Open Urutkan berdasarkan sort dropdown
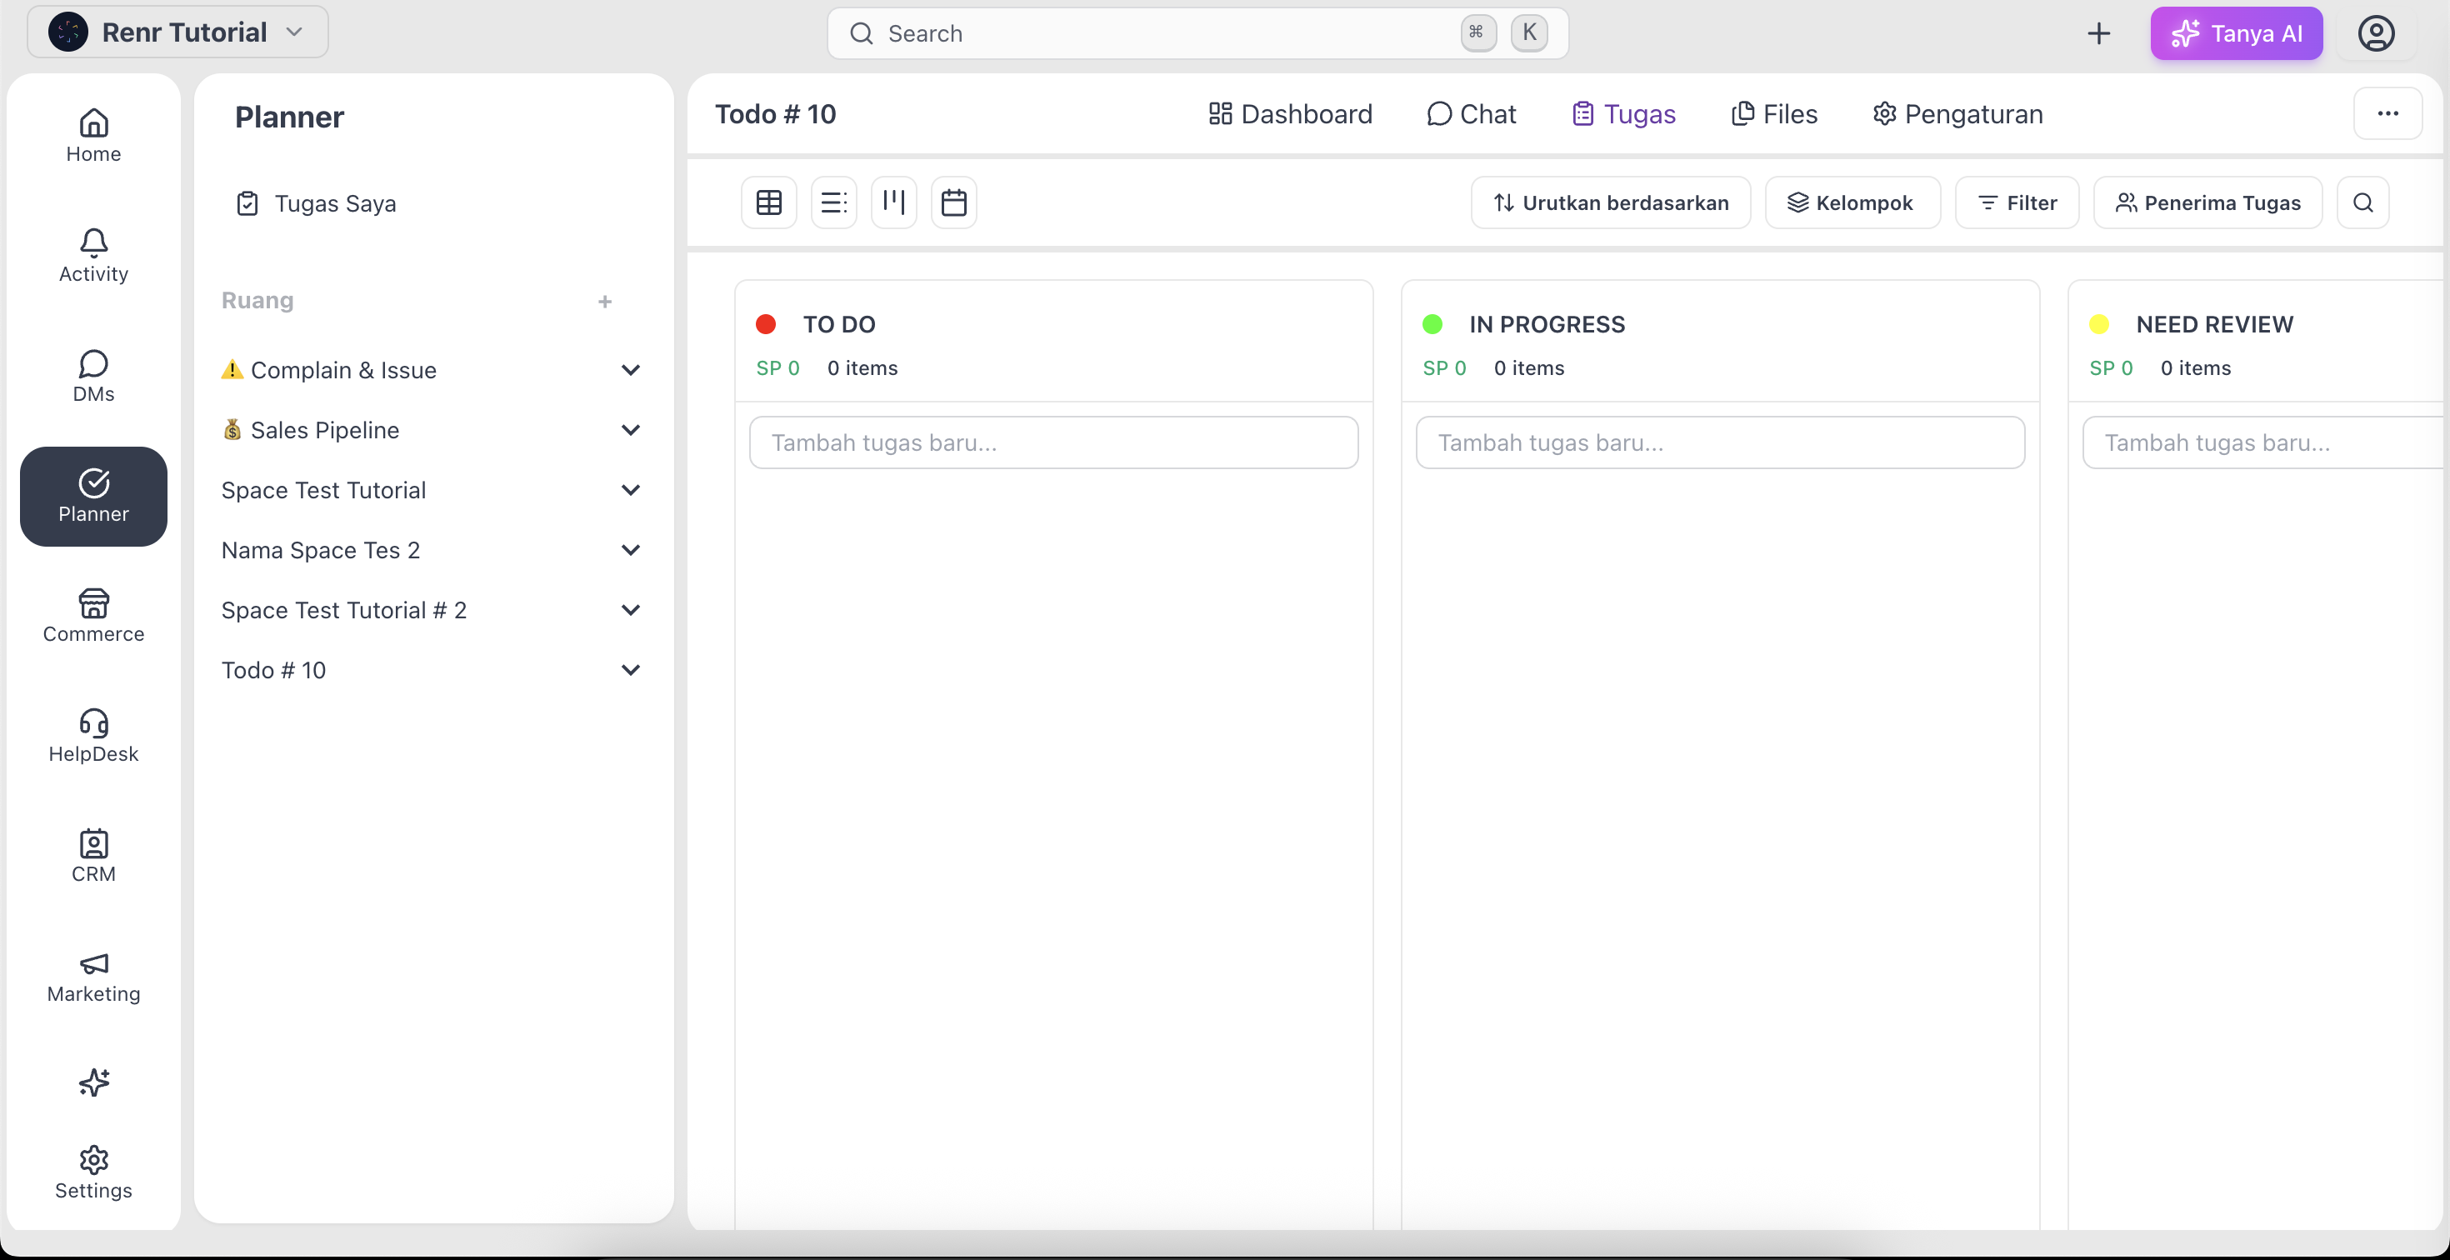Viewport: 2450px width, 1260px height. coord(1610,202)
